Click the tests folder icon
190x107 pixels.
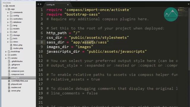pyautogui.click(x=11, y=39)
